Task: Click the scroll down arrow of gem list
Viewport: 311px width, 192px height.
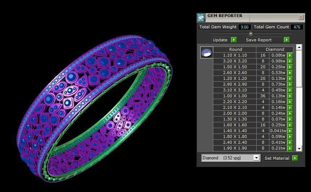Action: pyautogui.click(x=299, y=148)
